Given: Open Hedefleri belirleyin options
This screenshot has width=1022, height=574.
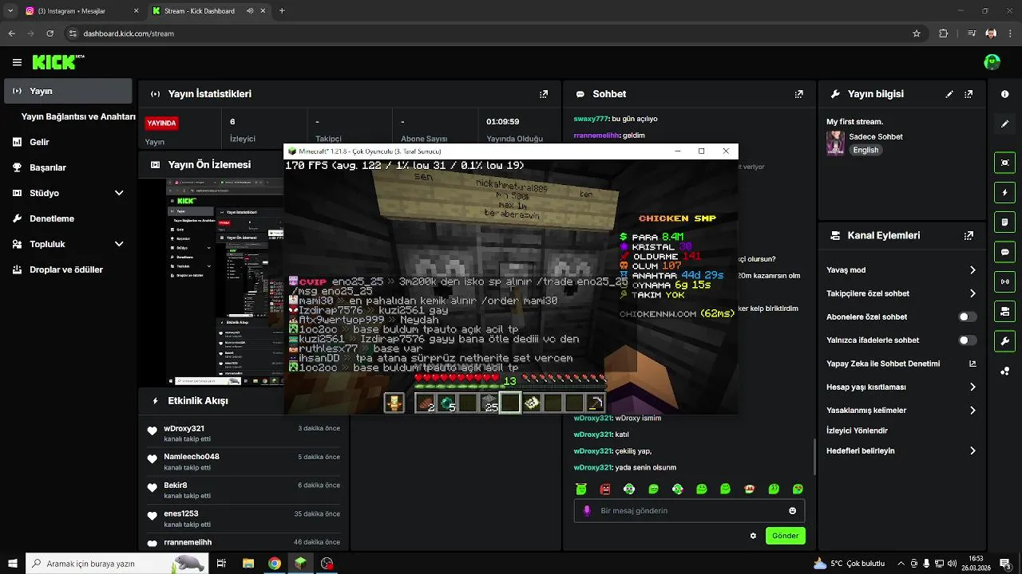Looking at the screenshot, I should 901,450.
